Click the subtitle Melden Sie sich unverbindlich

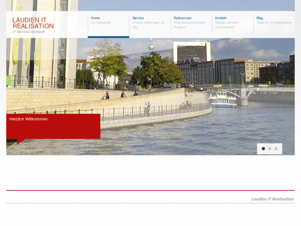click(x=226, y=25)
